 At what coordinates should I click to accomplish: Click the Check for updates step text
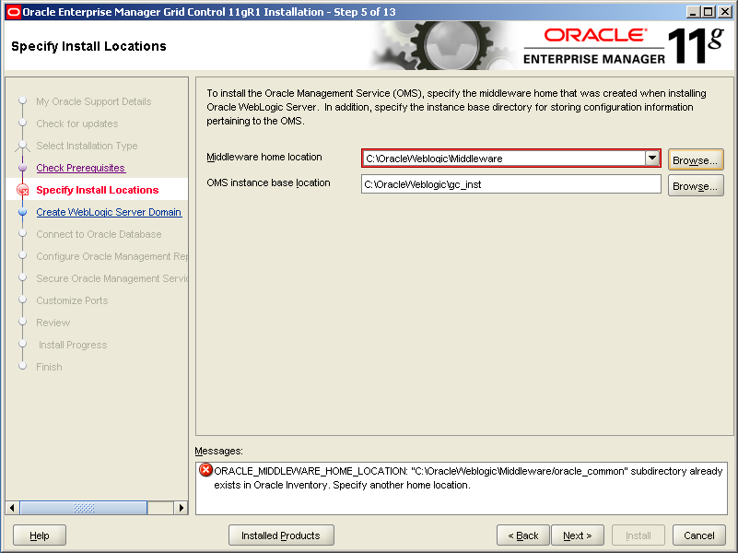point(77,124)
